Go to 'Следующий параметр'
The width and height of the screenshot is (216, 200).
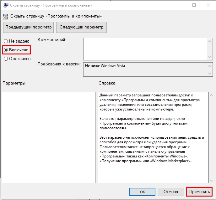click(81, 27)
